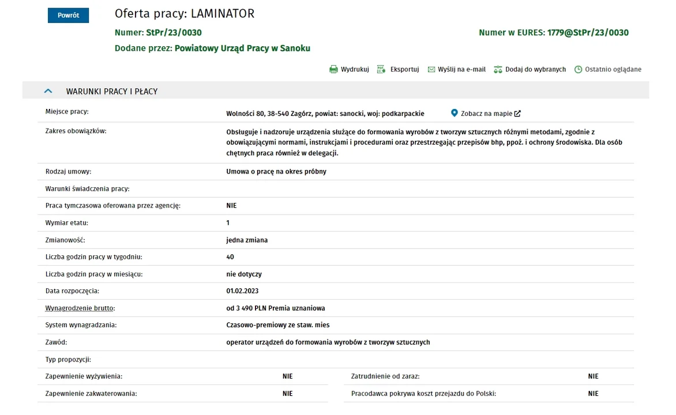Click the salary od 3 490 PLN Premia uznaniowa
Image resolution: width=676 pixels, height=415 pixels.
coord(276,308)
